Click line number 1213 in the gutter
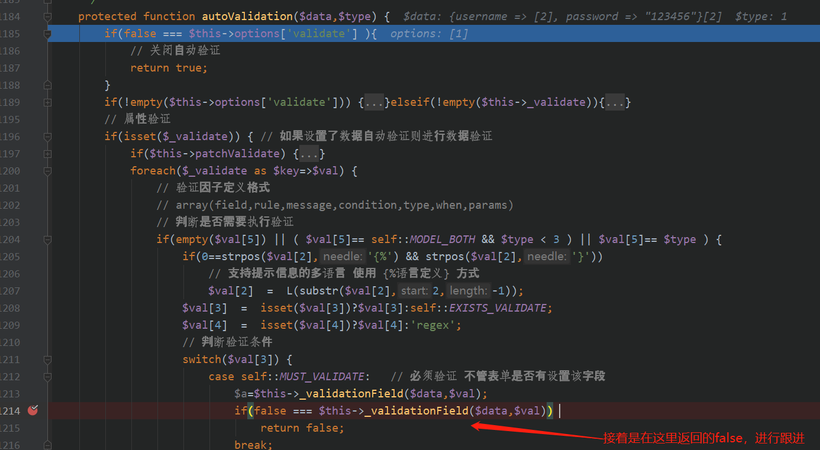This screenshot has height=450, width=820. (10, 394)
